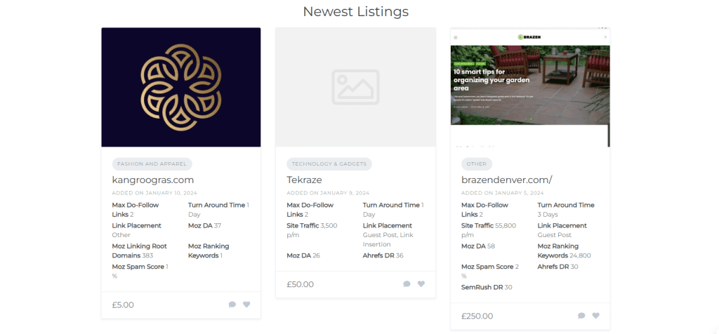The height and width of the screenshot is (334, 719).
Task: Click the £250.00 price on brazendenver.com
Action: click(477, 316)
